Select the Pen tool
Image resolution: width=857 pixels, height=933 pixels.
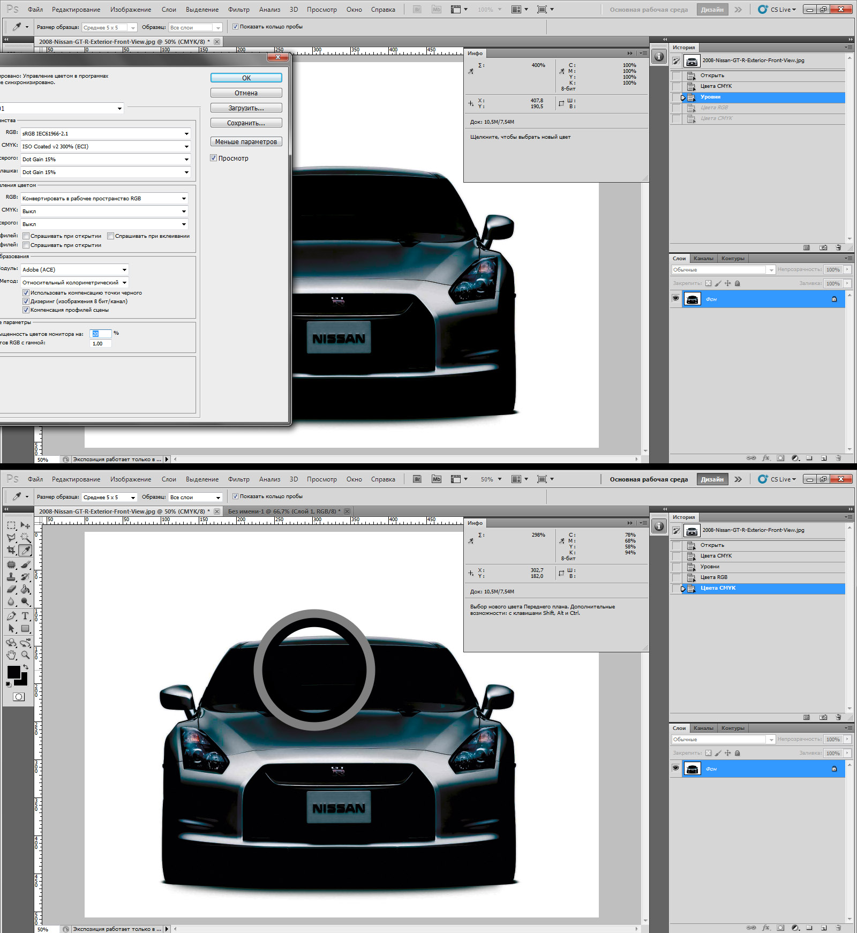(x=11, y=616)
